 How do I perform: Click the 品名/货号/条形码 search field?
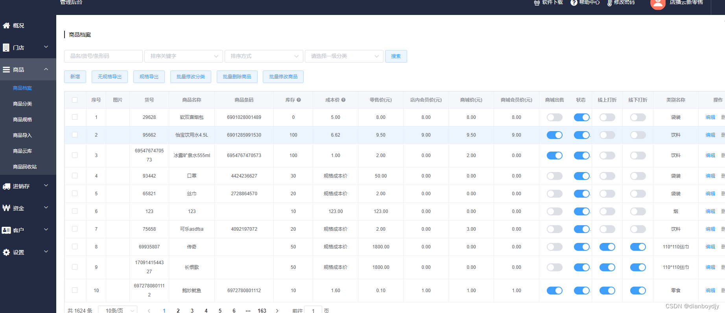[103, 56]
